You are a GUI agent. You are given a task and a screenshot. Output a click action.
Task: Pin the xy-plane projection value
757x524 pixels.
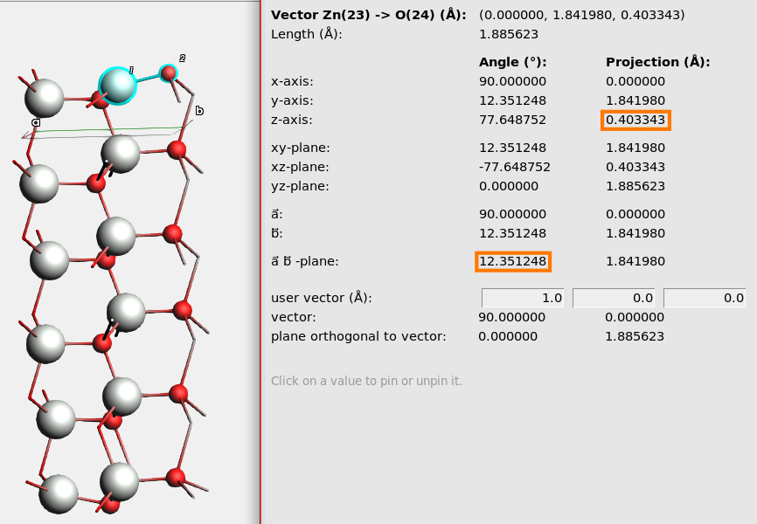pos(635,148)
